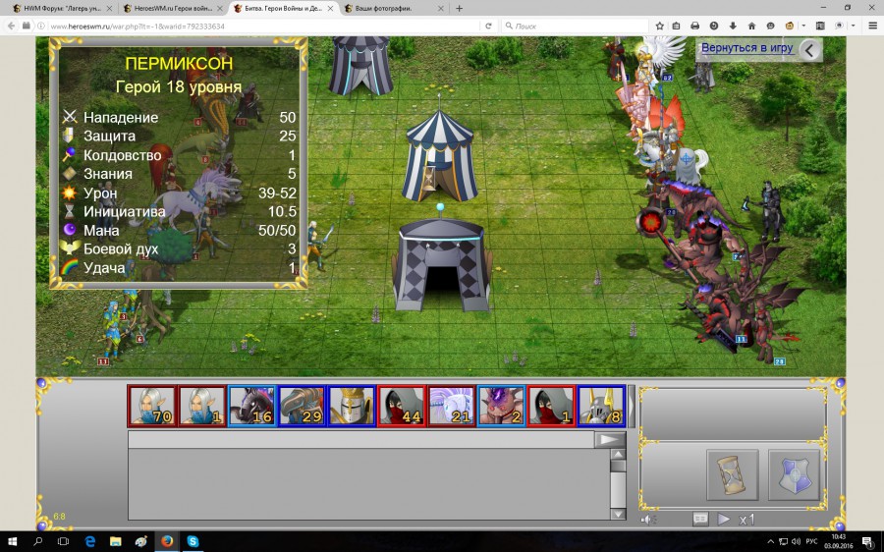
Task: Select the demon portrait numbered 2
Action: (x=501, y=406)
